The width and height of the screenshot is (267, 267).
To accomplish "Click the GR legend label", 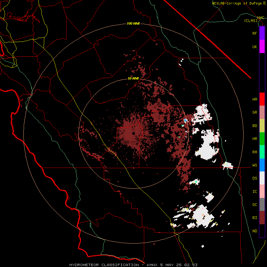I will coord(255,112).
